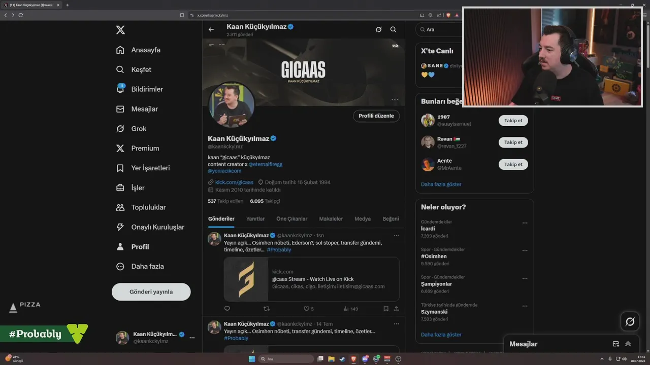Screen dimensions: 650x365
Task: Click Gönderi yayınla button
Action: [x=151, y=291]
